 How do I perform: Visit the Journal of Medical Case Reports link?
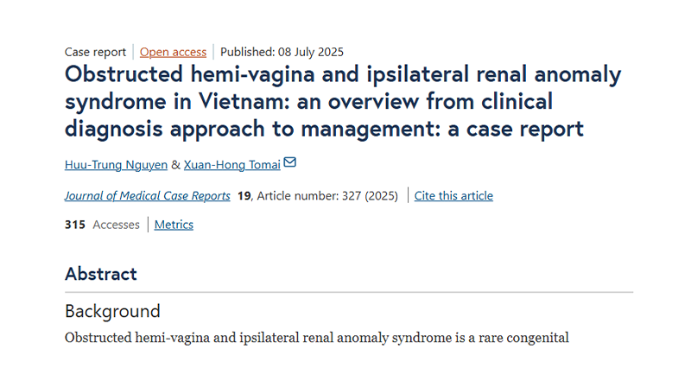(x=147, y=196)
